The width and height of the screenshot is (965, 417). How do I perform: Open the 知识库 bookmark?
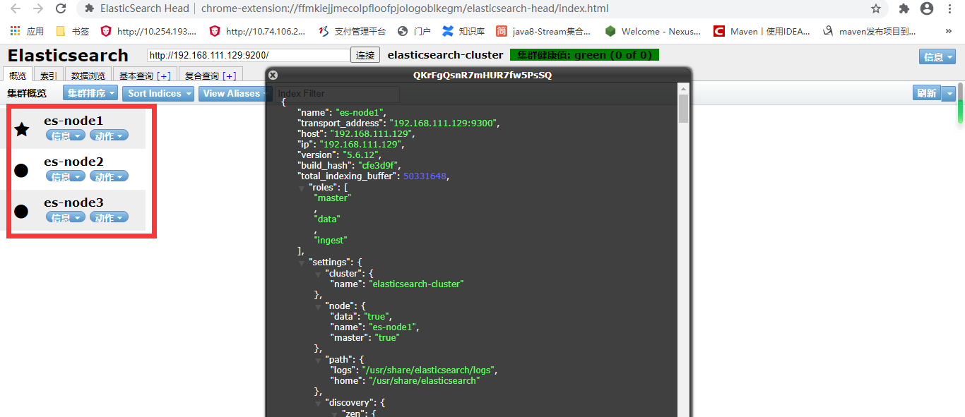[x=463, y=31]
